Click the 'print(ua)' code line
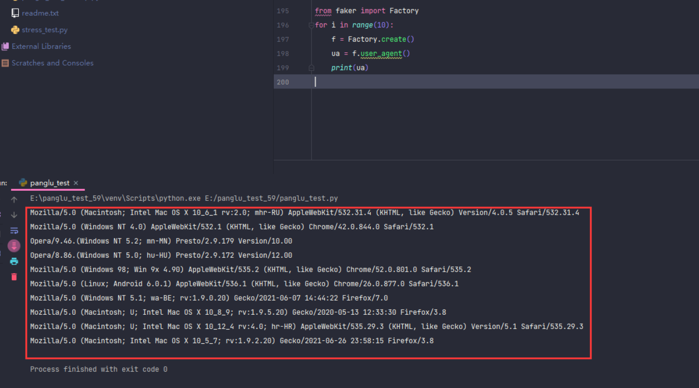Screen dimensions: 699x388 tap(350, 68)
